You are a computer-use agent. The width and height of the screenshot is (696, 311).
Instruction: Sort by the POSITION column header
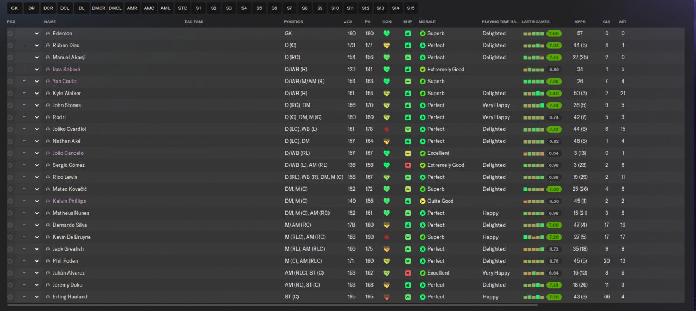pos(294,22)
